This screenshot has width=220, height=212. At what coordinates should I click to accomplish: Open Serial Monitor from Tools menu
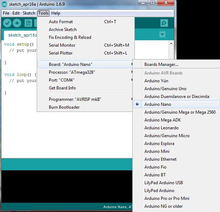85,45
